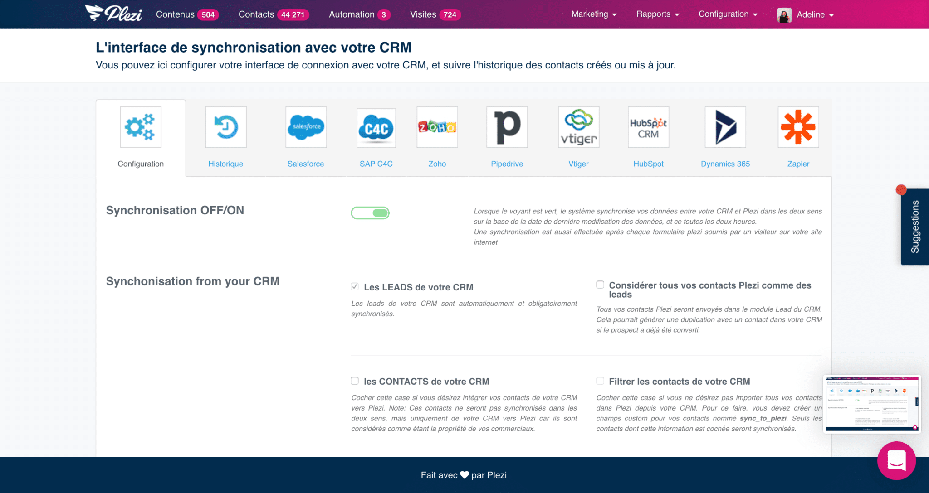Open the Suggestions side panel
Image resolution: width=929 pixels, height=493 pixels.
915,227
